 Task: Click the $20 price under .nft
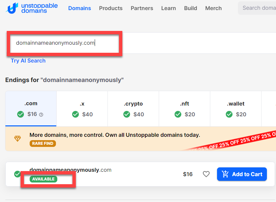[190, 114]
